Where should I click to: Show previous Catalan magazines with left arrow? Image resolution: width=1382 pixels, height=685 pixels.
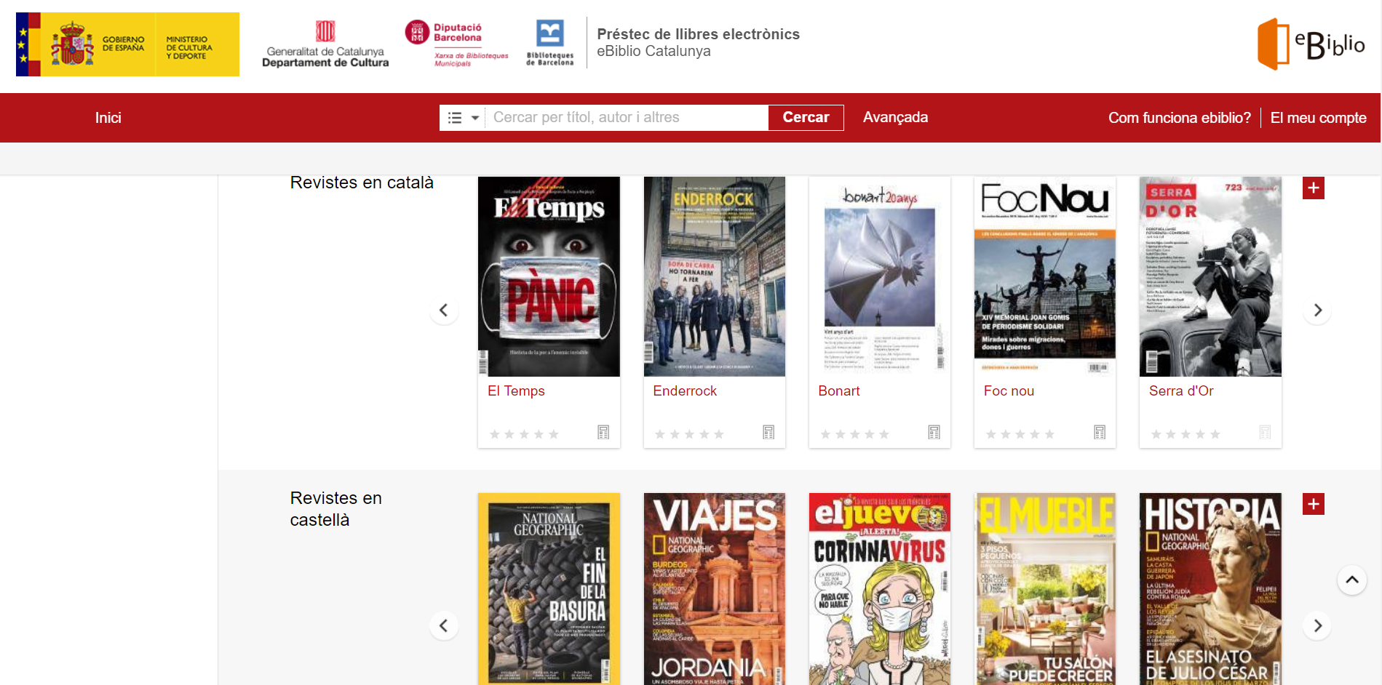click(443, 311)
